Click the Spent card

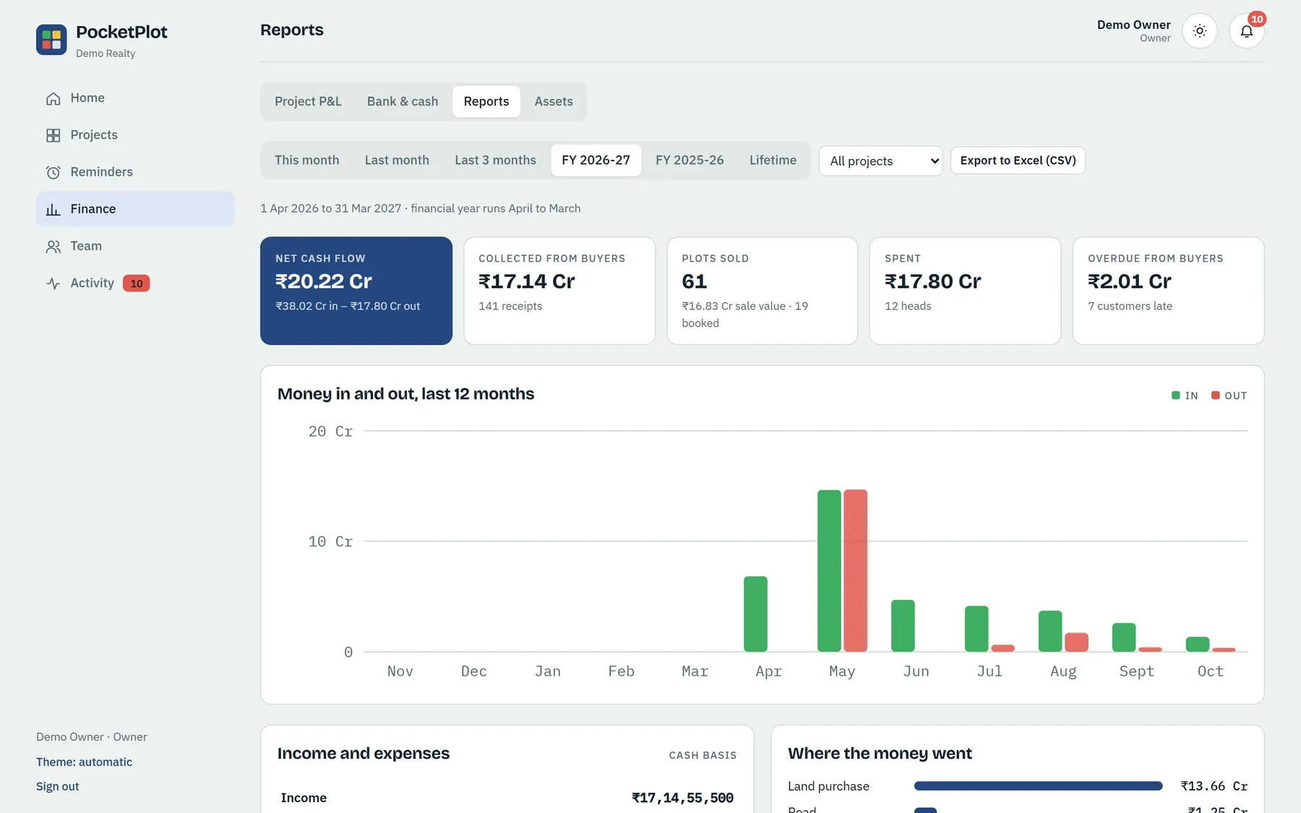pos(966,291)
